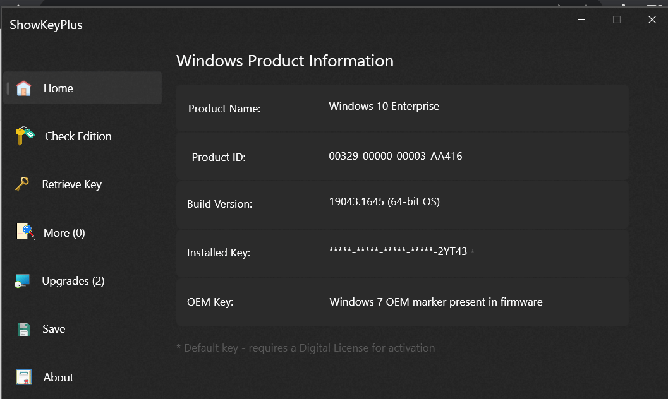The image size is (668, 399).
Task: Click the Product Name: label
Action: click(x=224, y=109)
